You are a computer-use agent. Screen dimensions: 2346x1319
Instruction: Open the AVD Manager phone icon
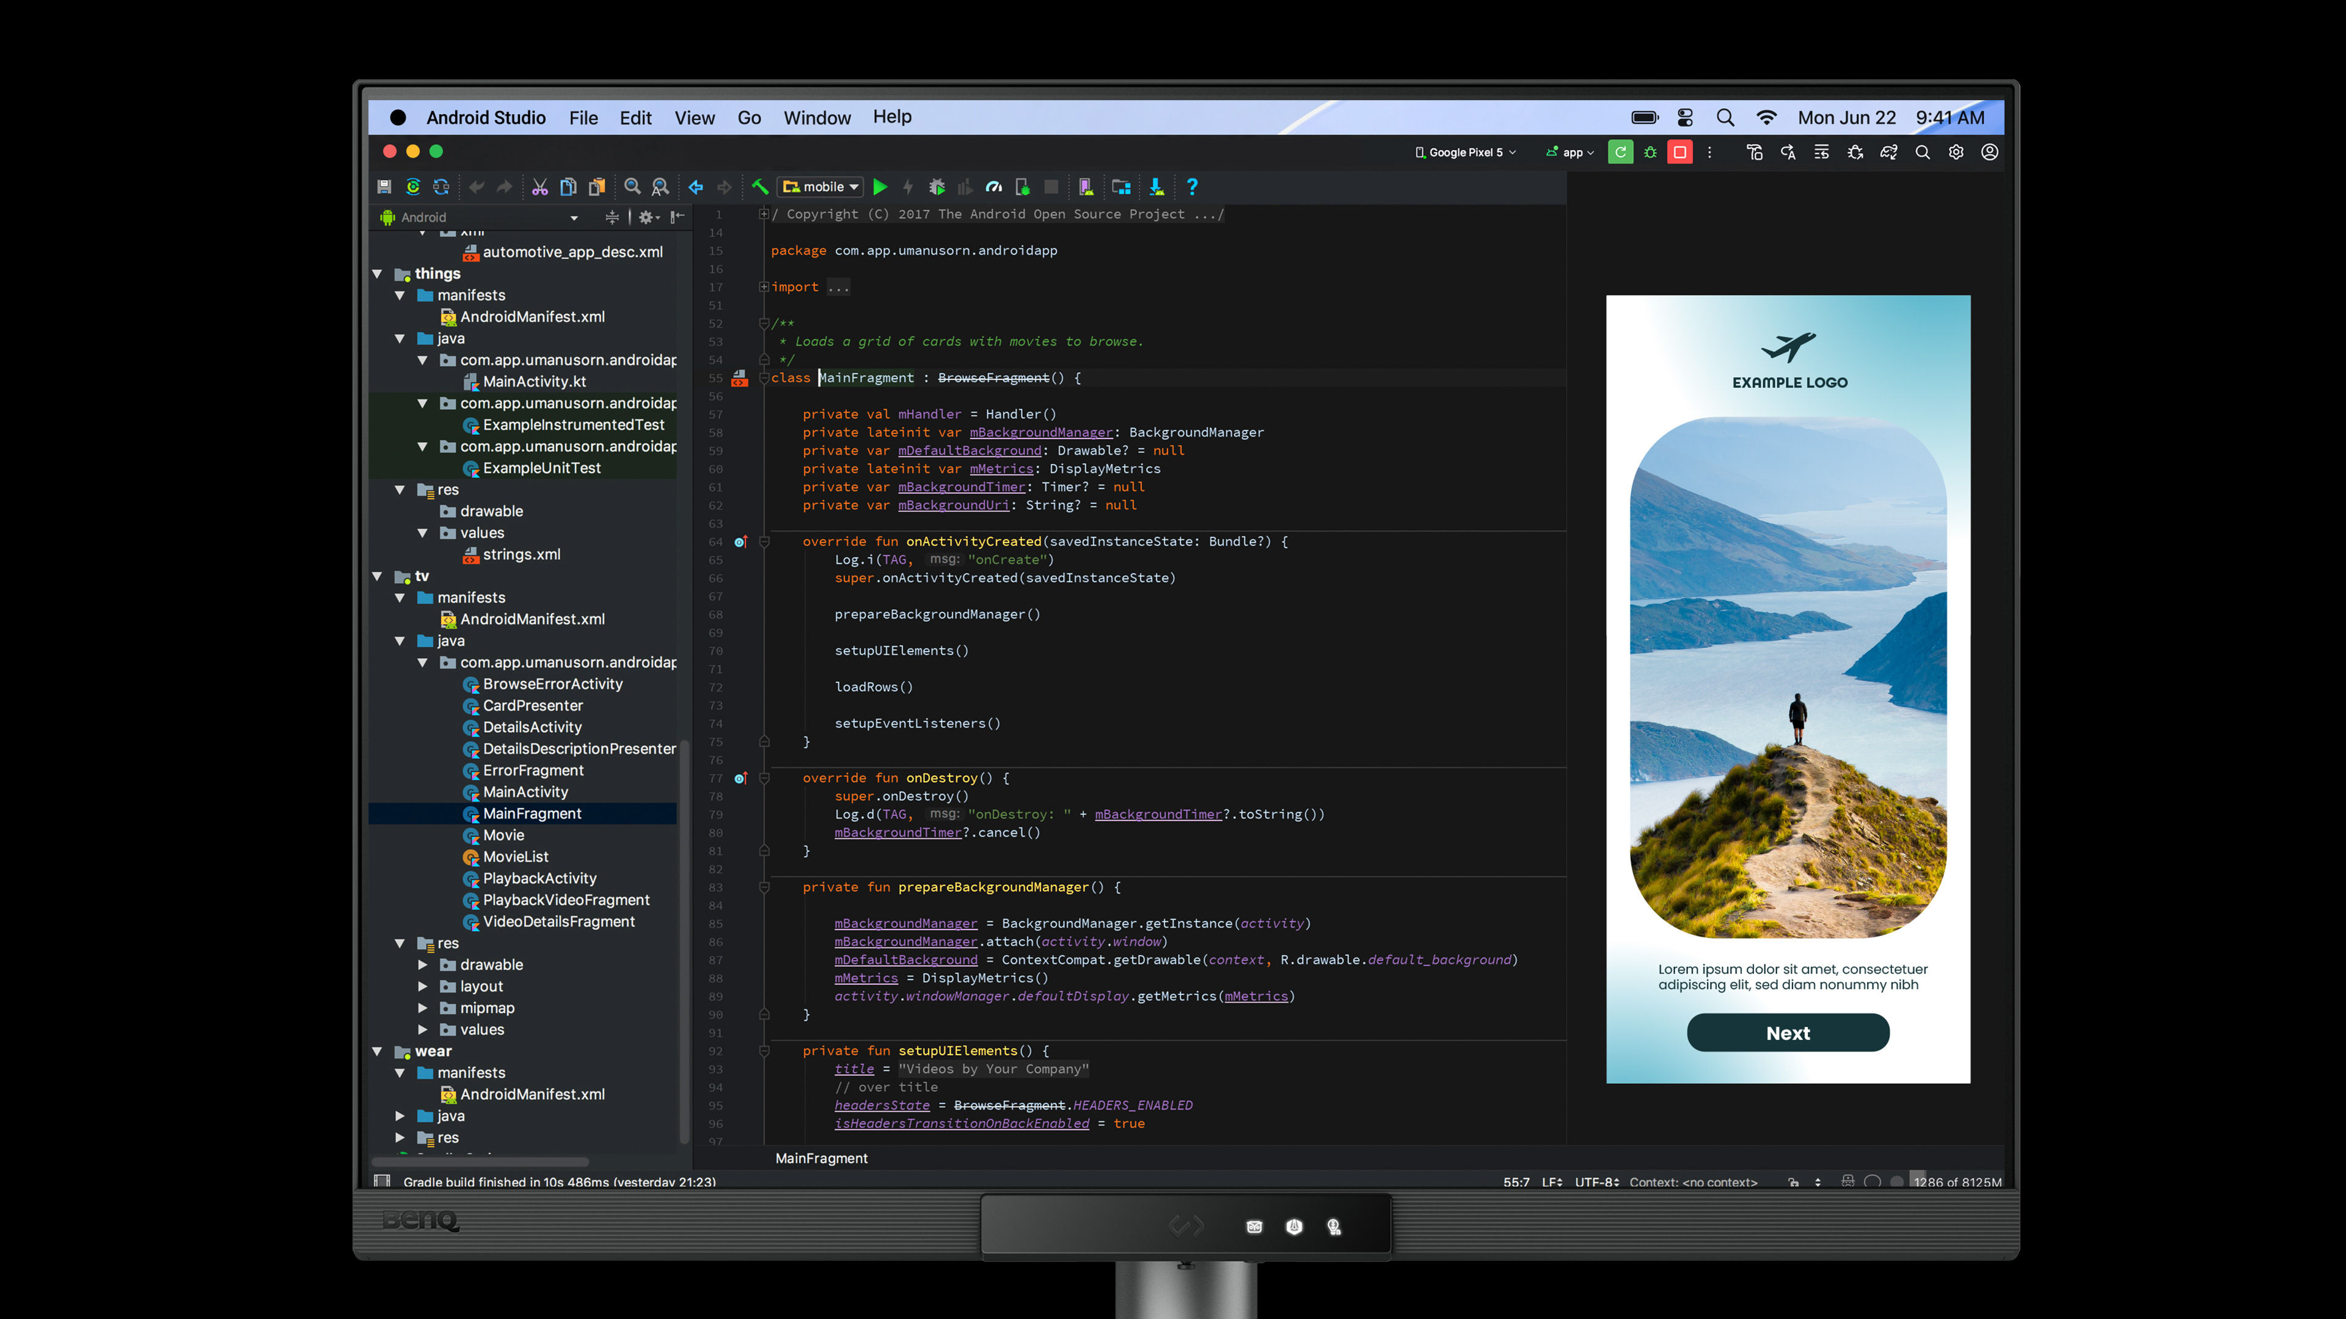(x=1086, y=187)
